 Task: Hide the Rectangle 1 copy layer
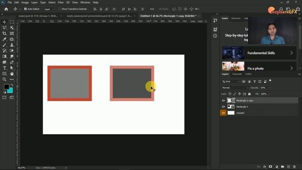[x=223, y=101]
